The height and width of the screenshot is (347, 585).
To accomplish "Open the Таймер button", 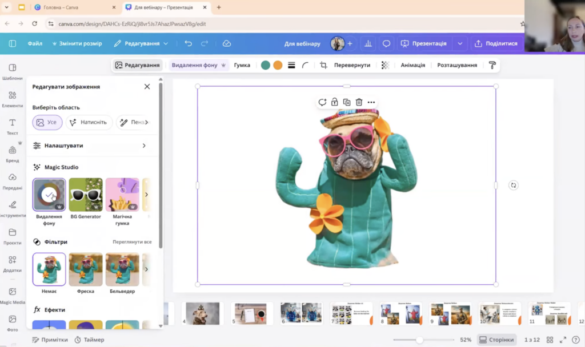I will click(x=89, y=340).
